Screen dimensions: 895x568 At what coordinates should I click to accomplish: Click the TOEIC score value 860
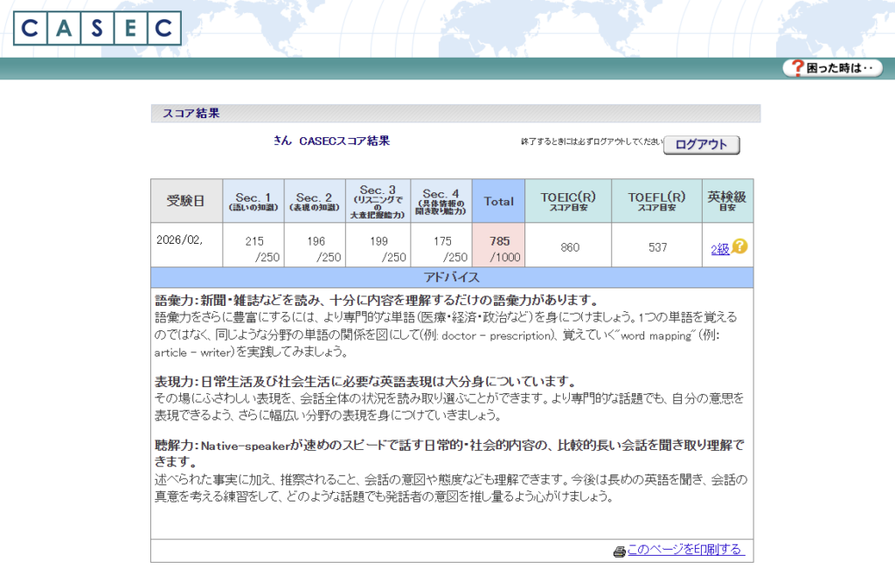coord(569,248)
